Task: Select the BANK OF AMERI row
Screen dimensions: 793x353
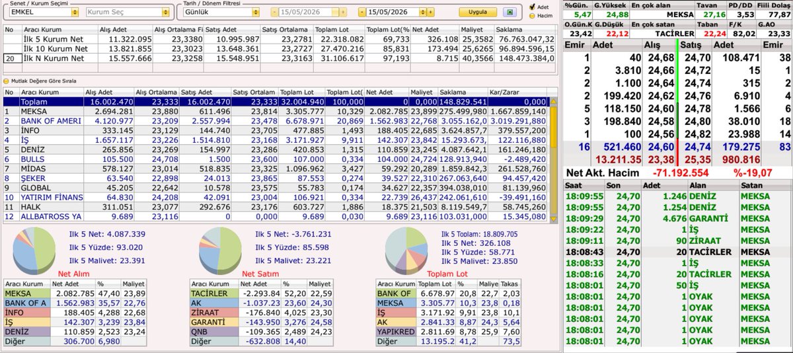Action: tap(276, 121)
